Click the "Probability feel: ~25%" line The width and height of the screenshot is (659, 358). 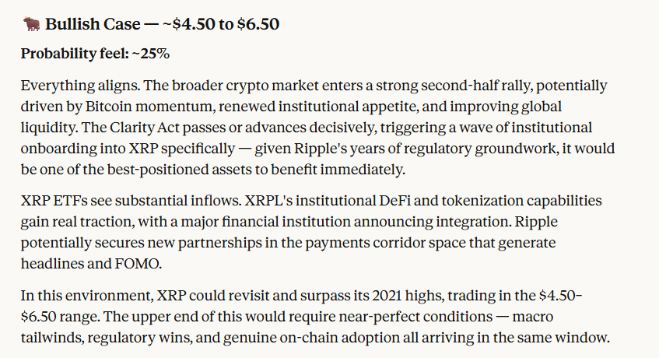pos(95,54)
